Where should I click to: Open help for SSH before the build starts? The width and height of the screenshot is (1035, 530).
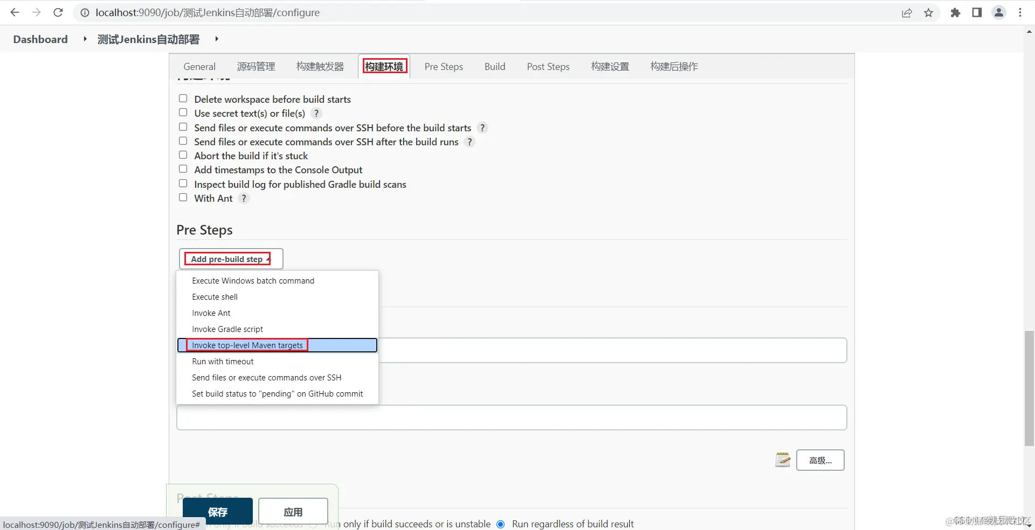[482, 128]
